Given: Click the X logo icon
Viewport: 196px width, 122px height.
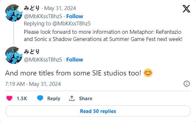Looking at the screenshot, I should 186,9.
